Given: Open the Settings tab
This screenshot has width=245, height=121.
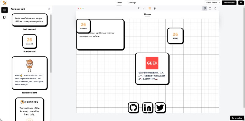Looking at the screenshot, I should point(132,3).
